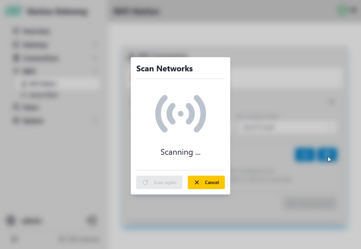Click the blurred green icon at top right
The width and height of the screenshot is (361, 249).
[x=342, y=10]
